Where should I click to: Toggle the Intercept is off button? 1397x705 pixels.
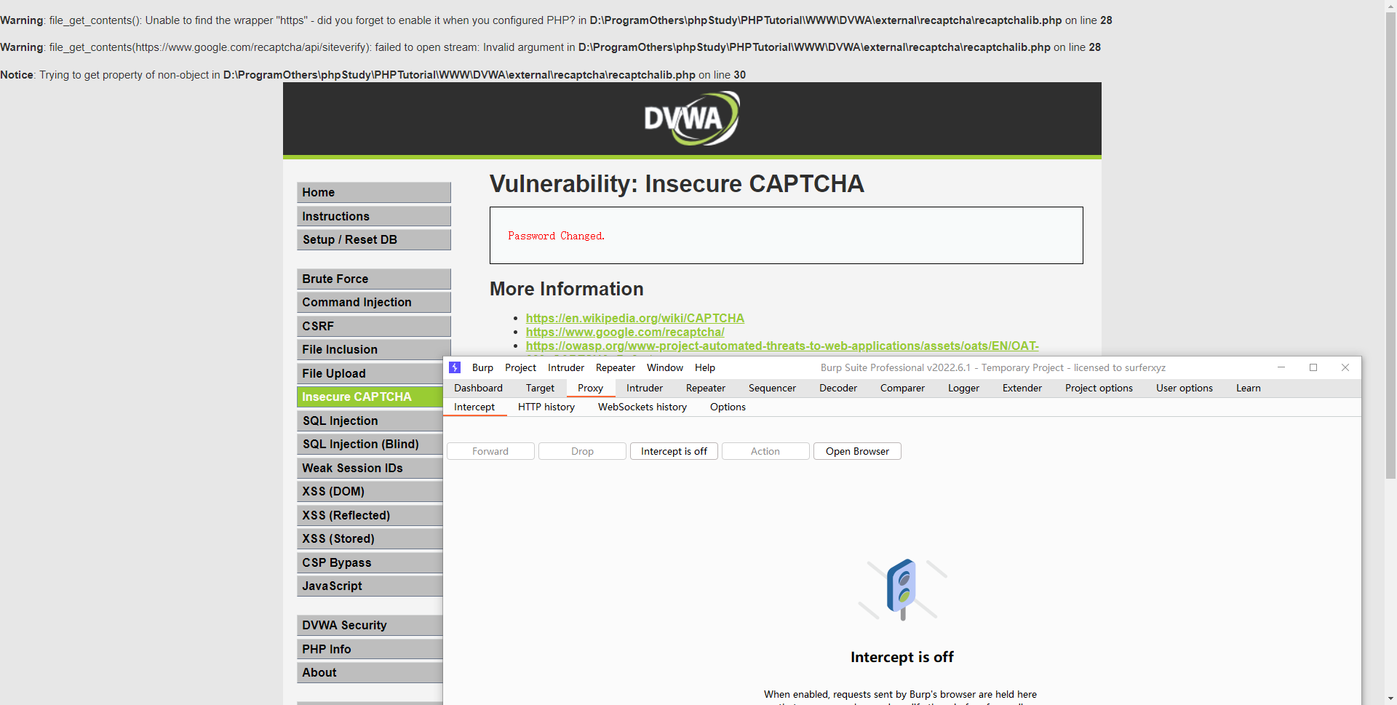674,451
